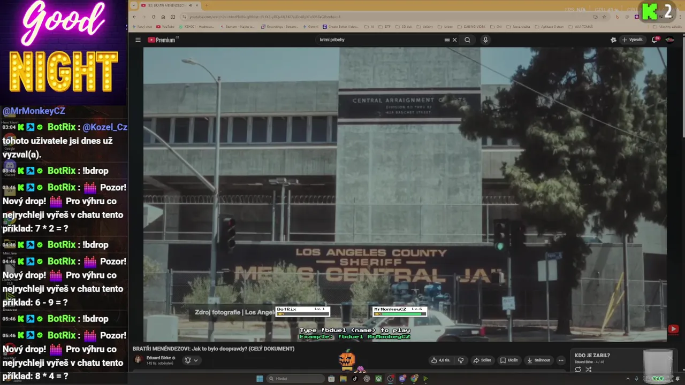Reload the current page
Image resolution: width=685 pixels, height=385 pixels.
[x=154, y=17]
